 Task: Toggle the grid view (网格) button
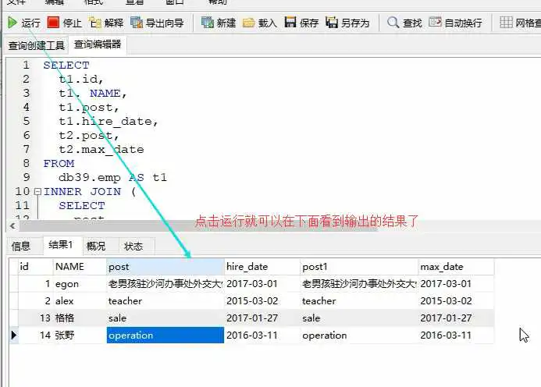tap(507, 23)
